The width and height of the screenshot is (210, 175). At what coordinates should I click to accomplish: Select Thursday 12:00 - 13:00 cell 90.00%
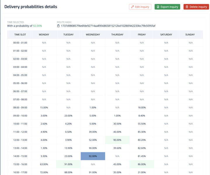point(117,140)
